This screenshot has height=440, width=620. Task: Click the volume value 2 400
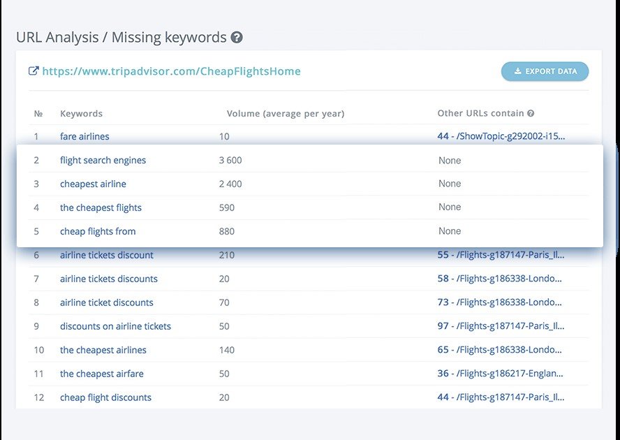click(x=230, y=184)
